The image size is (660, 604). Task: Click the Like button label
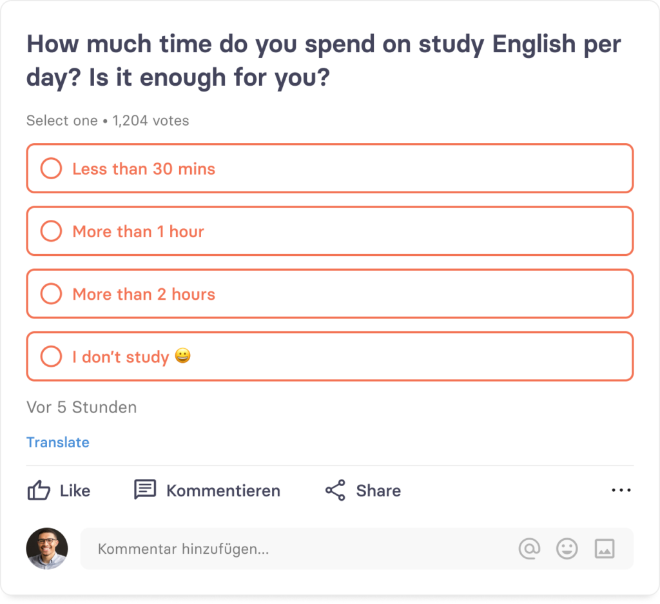click(x=75, y=491)
